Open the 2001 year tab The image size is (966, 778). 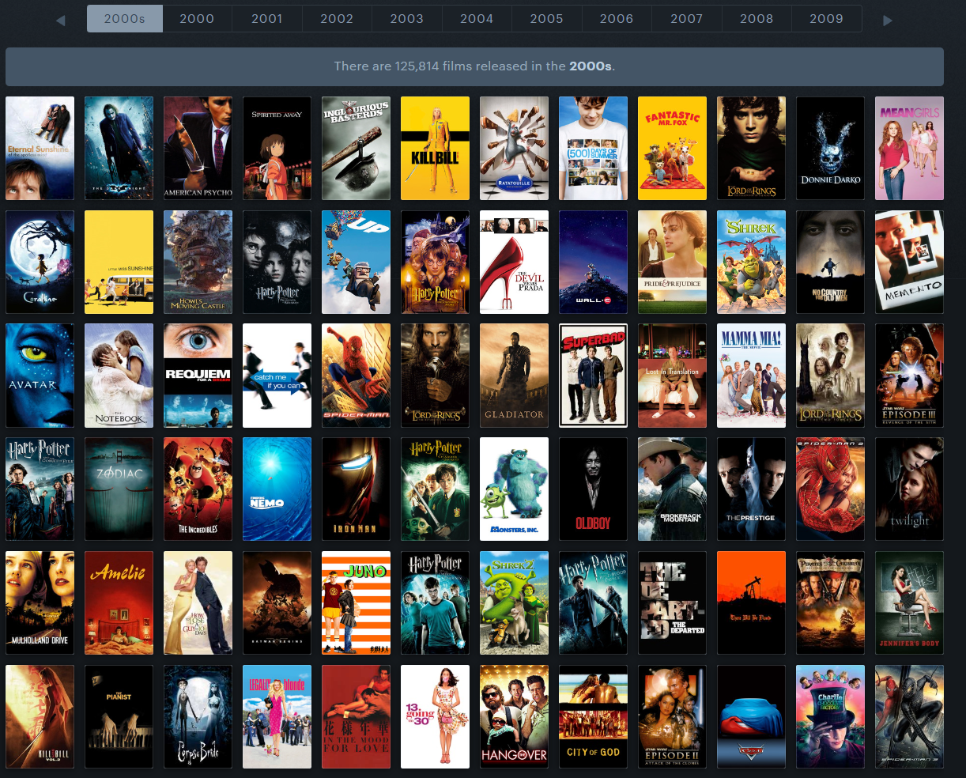coord(267,19)
